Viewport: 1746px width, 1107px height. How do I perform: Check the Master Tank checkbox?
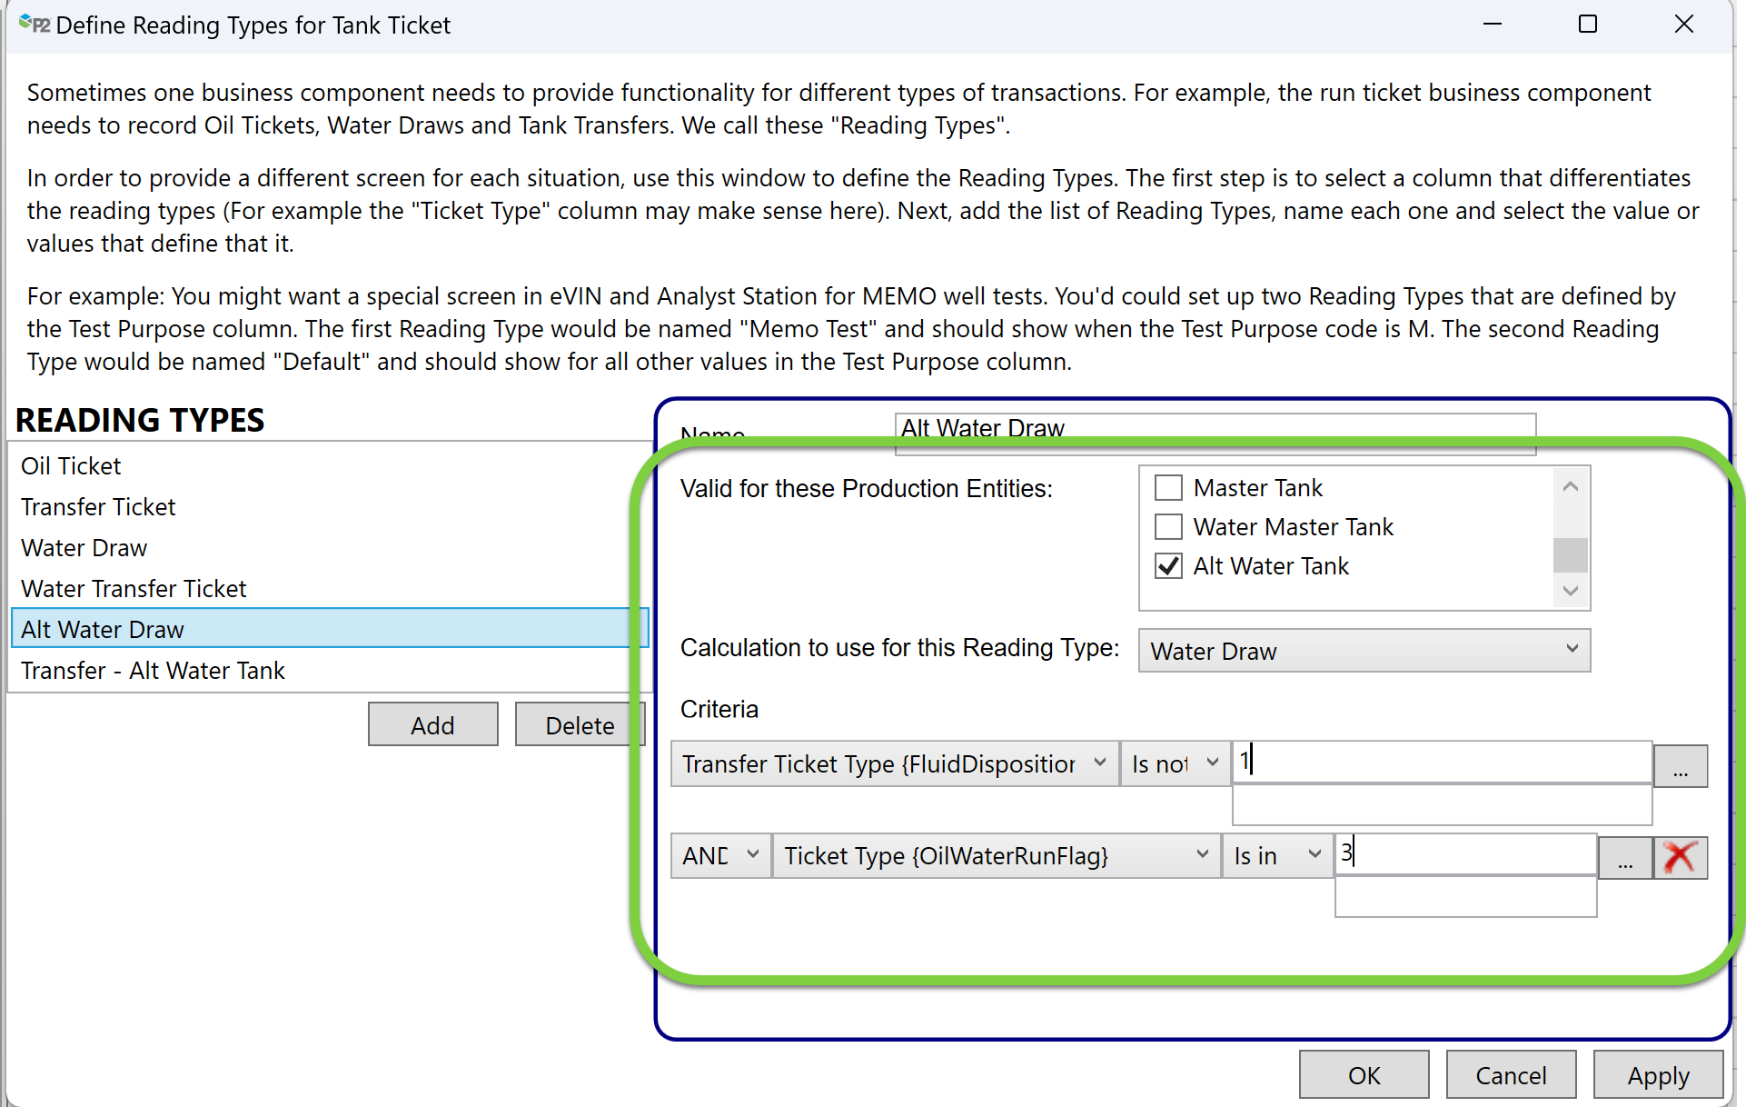pyautogui.click(x=1168, y=488)
